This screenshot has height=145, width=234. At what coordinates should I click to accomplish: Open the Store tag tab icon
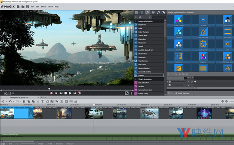coord(164,12)
